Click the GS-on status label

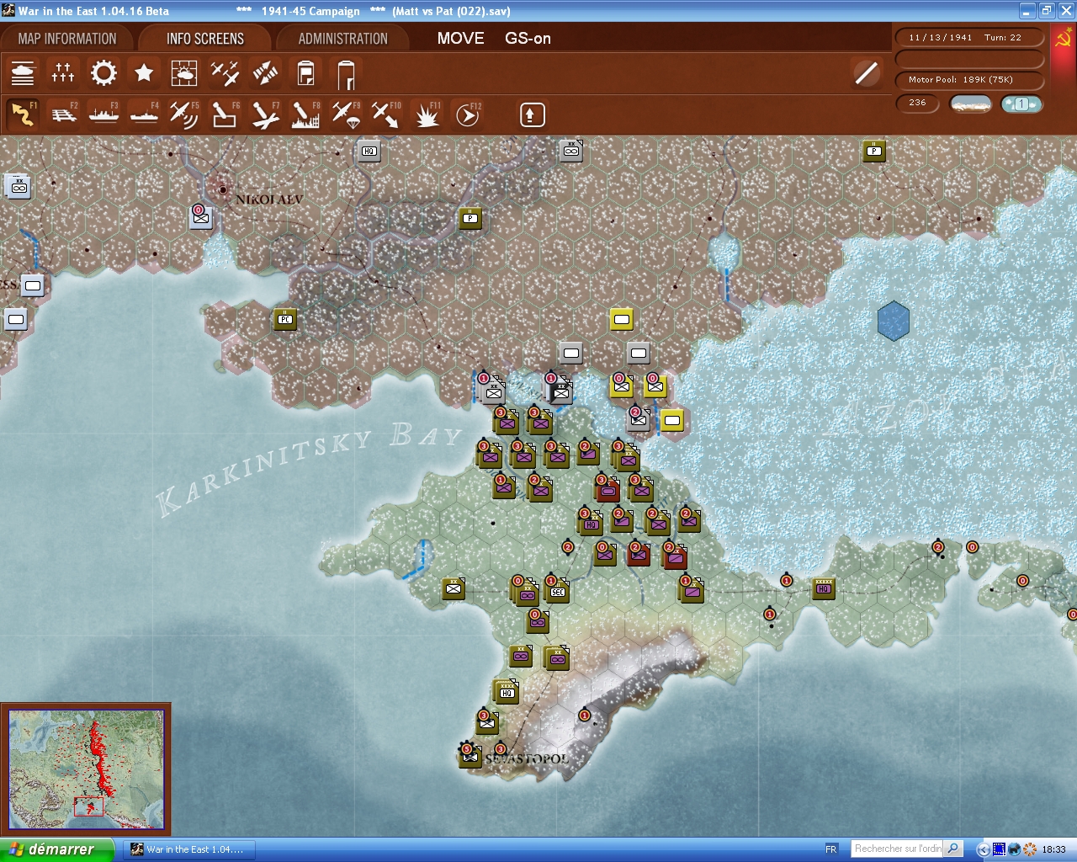528,38
